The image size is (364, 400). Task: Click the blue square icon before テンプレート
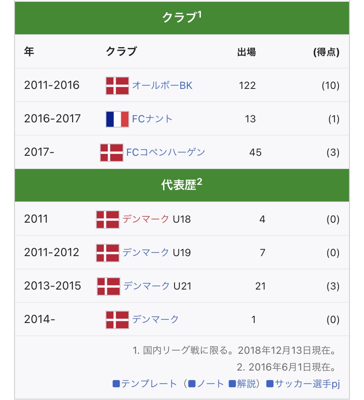coord(116,384)
